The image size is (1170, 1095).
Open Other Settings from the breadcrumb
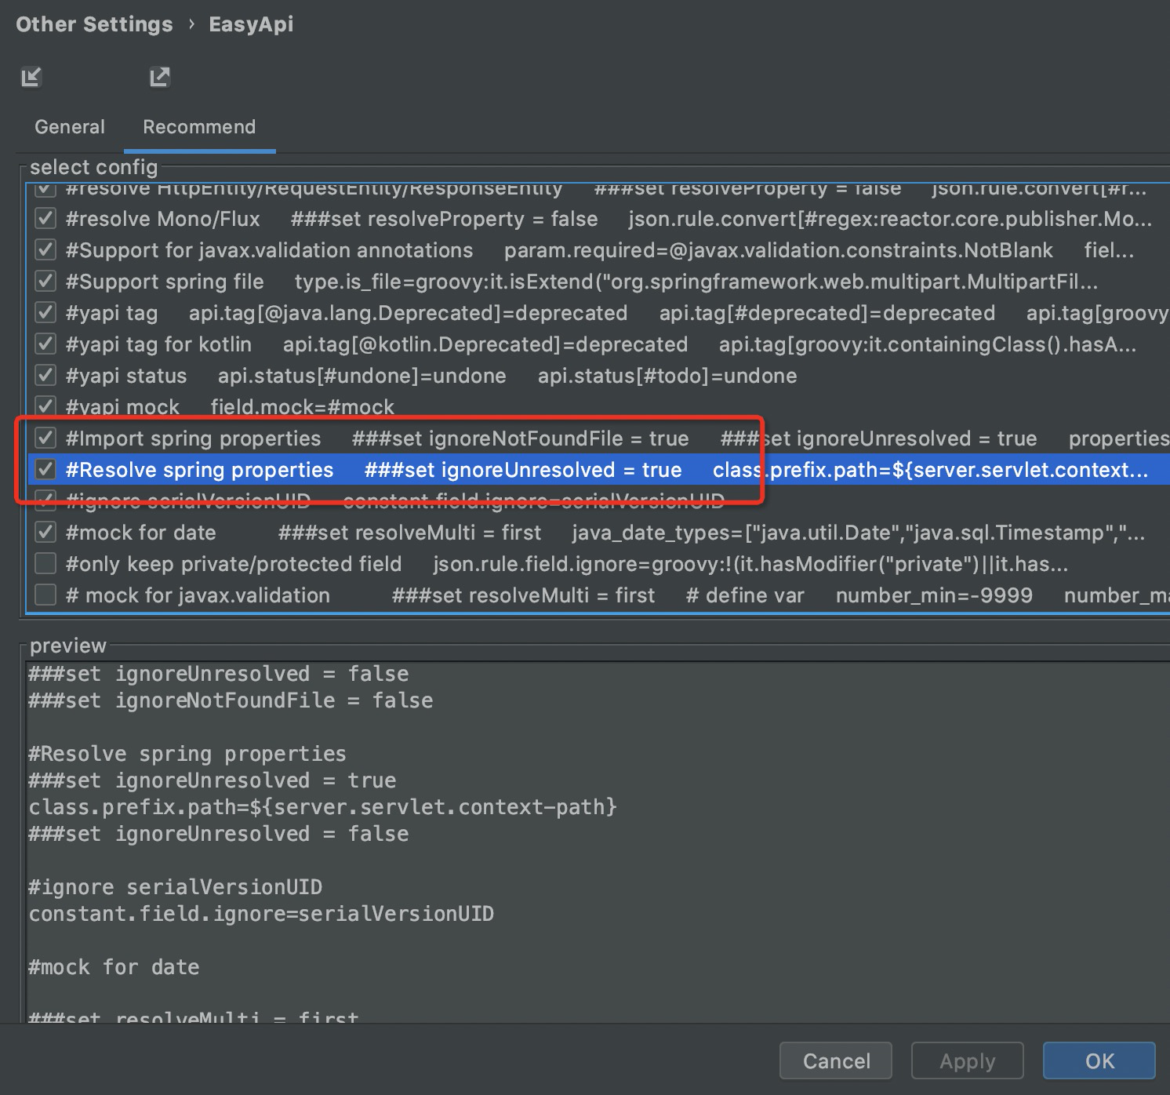(94, 24)
